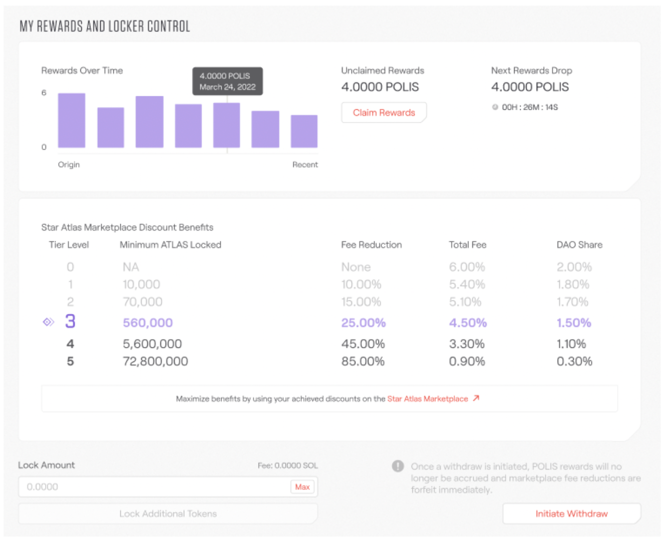
Task: Click the tier 1 row with 10,000
Action: pos(141,284)
